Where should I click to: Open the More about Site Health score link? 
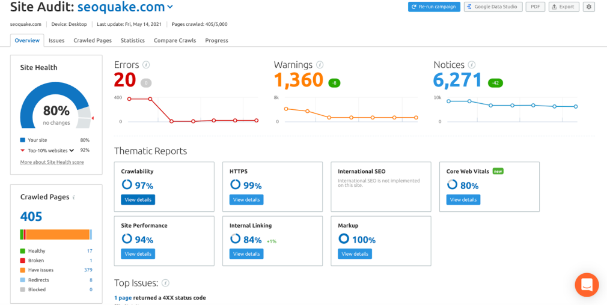(x=52, y=162)
